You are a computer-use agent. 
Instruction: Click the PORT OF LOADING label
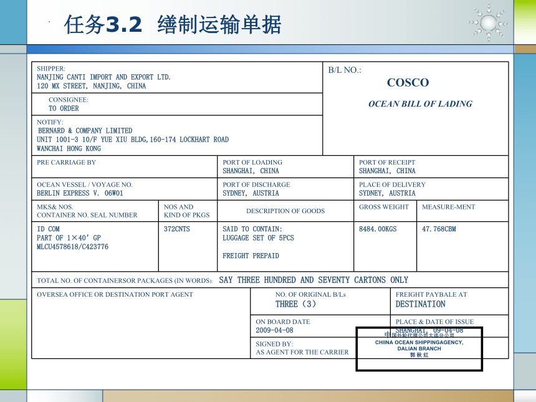[252, 163]
